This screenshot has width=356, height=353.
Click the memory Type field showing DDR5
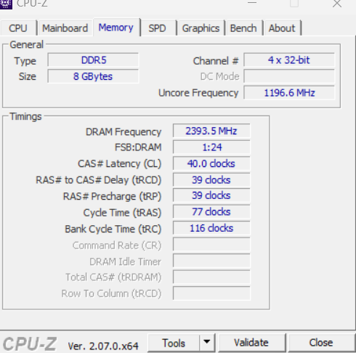pos(93,60)
